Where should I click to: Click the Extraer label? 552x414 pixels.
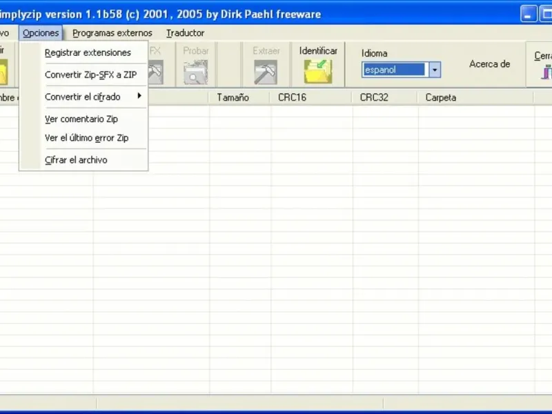pos(266,51)
